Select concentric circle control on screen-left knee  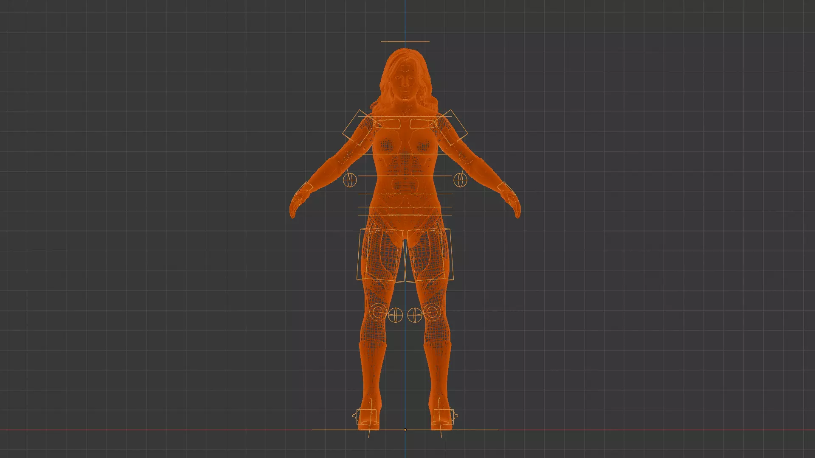point(378,313)
